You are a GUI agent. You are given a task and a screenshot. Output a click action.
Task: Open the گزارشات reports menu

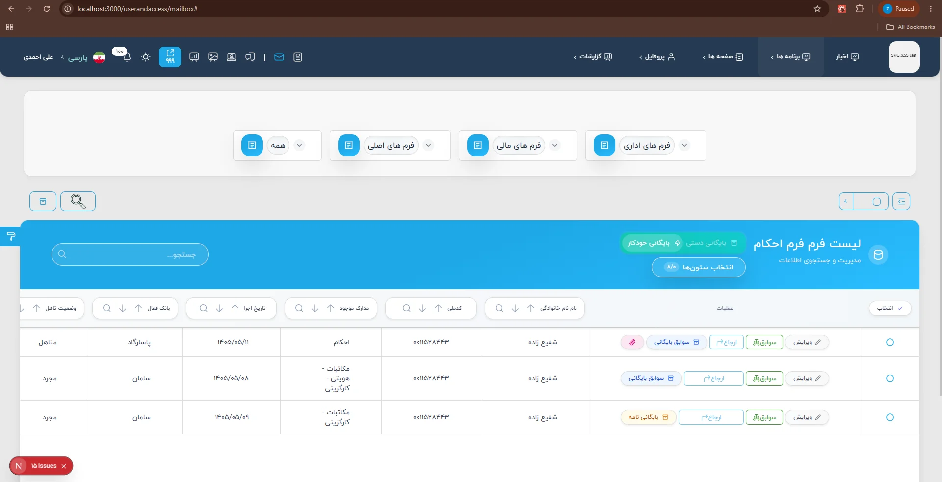tap(593, 57)
